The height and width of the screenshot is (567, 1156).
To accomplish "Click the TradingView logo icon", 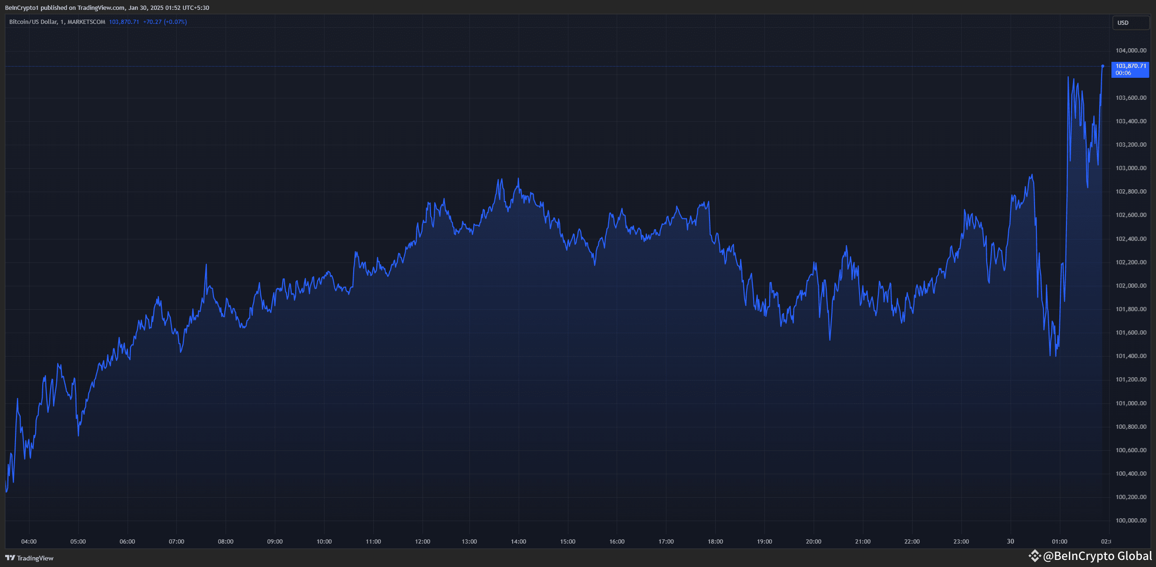I will (10, 558).
